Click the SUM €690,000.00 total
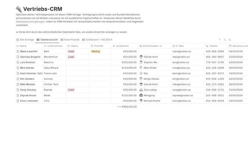 point(127,107)
